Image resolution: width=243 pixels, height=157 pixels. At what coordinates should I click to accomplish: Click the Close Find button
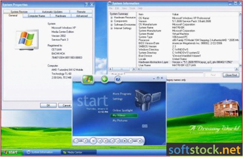coord(231,75)
